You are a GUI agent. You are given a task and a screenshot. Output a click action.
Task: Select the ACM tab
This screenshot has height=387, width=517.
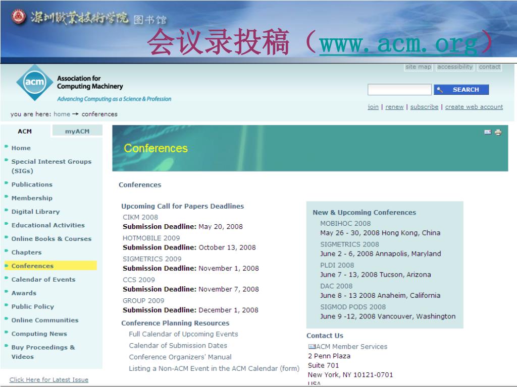point(25,131)
